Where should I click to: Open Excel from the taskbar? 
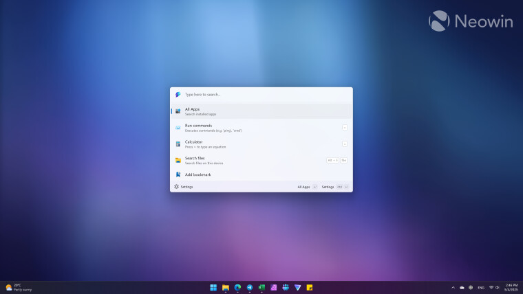[x=261, y=287]
